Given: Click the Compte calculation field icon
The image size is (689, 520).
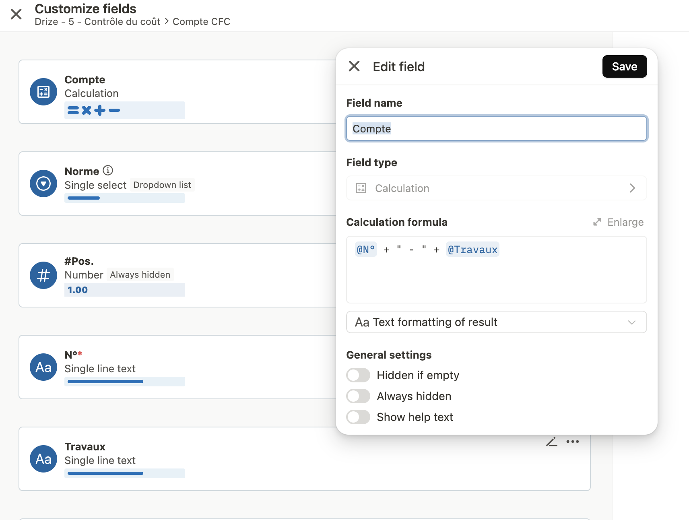Looking at the screenshot, I should [x=43, y=92].
